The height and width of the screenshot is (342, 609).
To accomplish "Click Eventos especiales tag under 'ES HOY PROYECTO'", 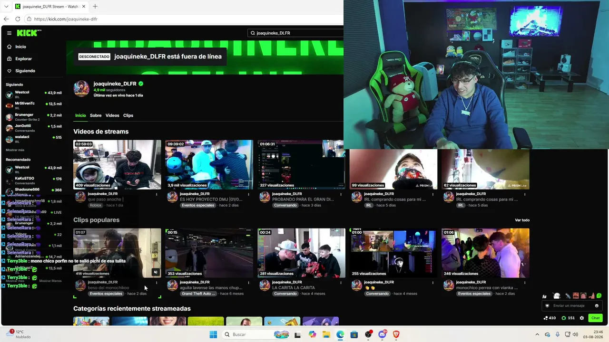I will (x=198, y=205).
